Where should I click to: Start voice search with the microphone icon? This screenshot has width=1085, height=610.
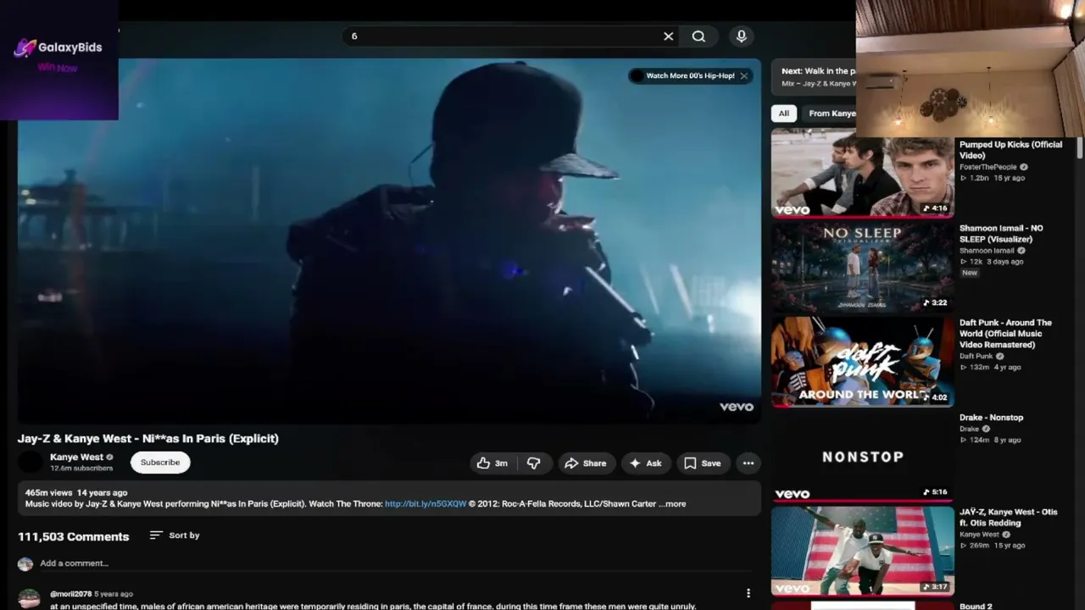click(742, 36)
